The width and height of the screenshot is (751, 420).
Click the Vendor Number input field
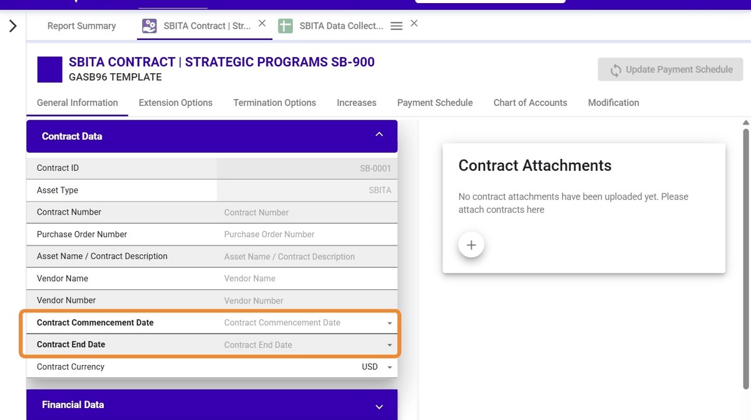(307, 300)
